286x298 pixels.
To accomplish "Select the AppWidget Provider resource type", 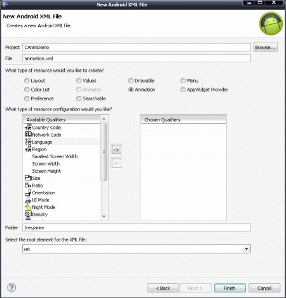I will tap(183, 90).
